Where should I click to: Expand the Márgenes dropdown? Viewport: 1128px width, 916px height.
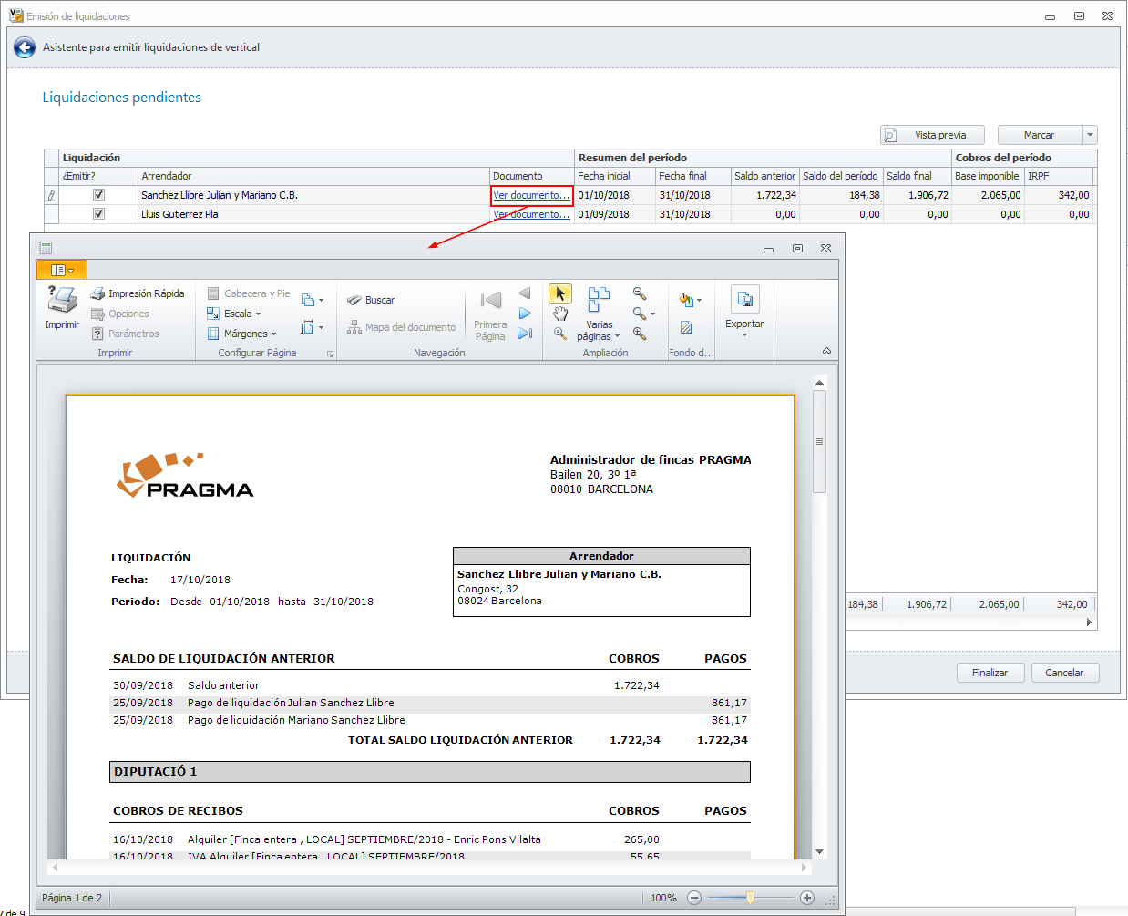243,334
